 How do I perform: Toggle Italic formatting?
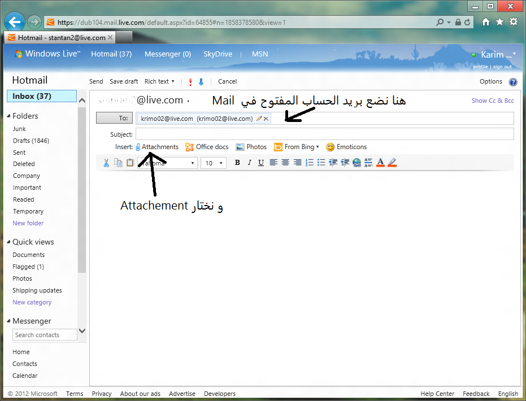point(249,163)
